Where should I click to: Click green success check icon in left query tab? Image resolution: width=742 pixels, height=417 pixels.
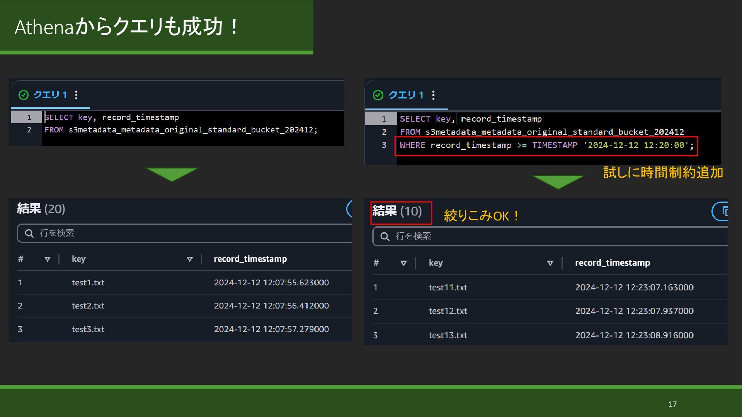pyautogui.click(x=24, y=95)
